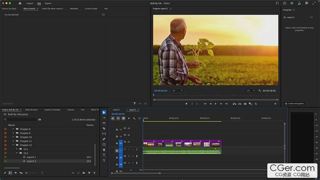Image resolution: width=320 pixels, height=180 pixels.
Task: Switch to Media Browser tab
Action: [x=31, y=110]
